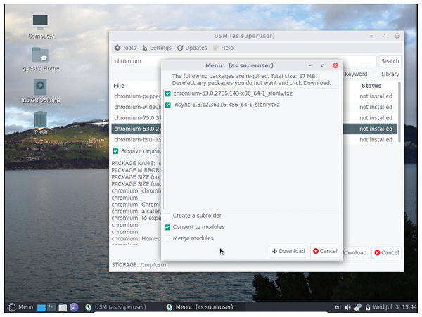Click the network tray icon

click(358, 307)
